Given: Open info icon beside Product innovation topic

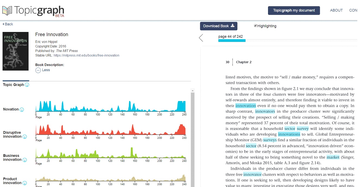Looking at the screenshot, I should 25,183.
